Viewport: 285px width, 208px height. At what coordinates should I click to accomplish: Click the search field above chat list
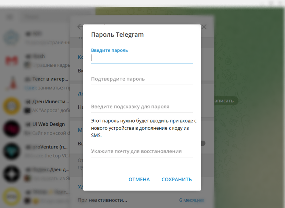click(x=55, y=17)
